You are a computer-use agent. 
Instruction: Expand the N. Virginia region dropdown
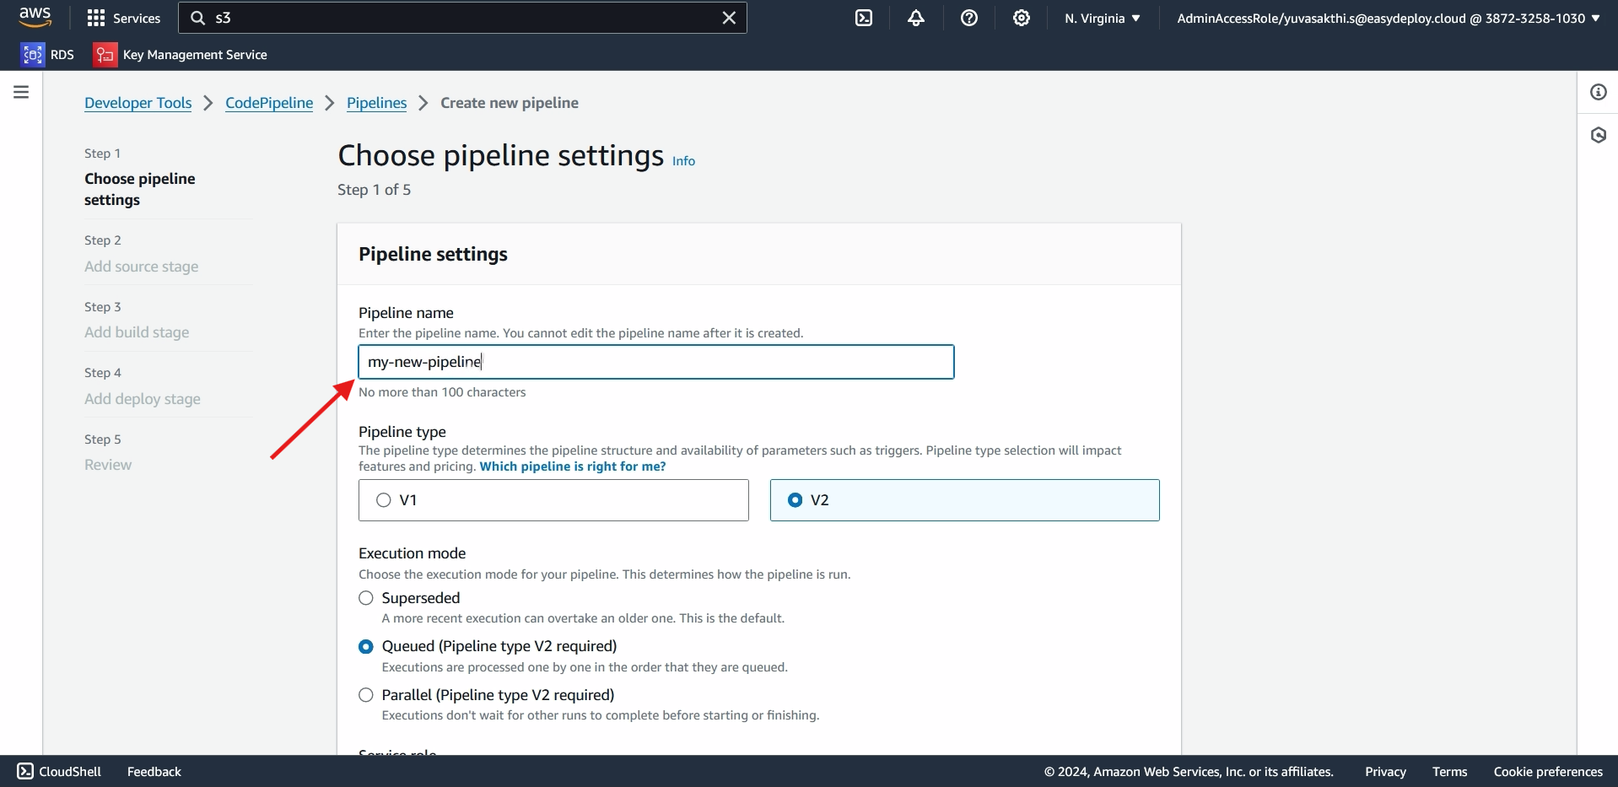[1102, 18]
